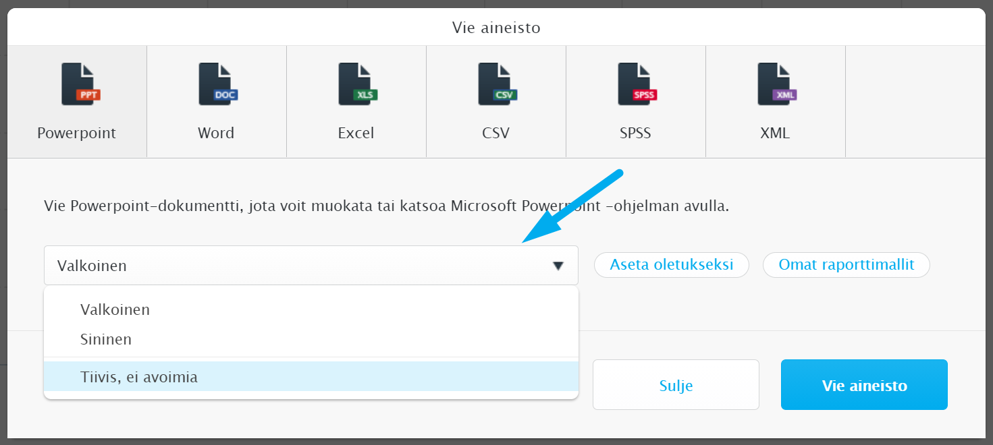Viewport: 993px width, 445px height.
Task: Collapse the template dropdown using its arrow
Action: click(558, 266)
